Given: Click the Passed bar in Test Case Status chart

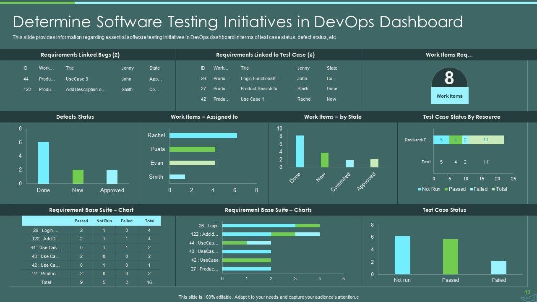Looking at the screenshot, I should [x=451, y=257].
